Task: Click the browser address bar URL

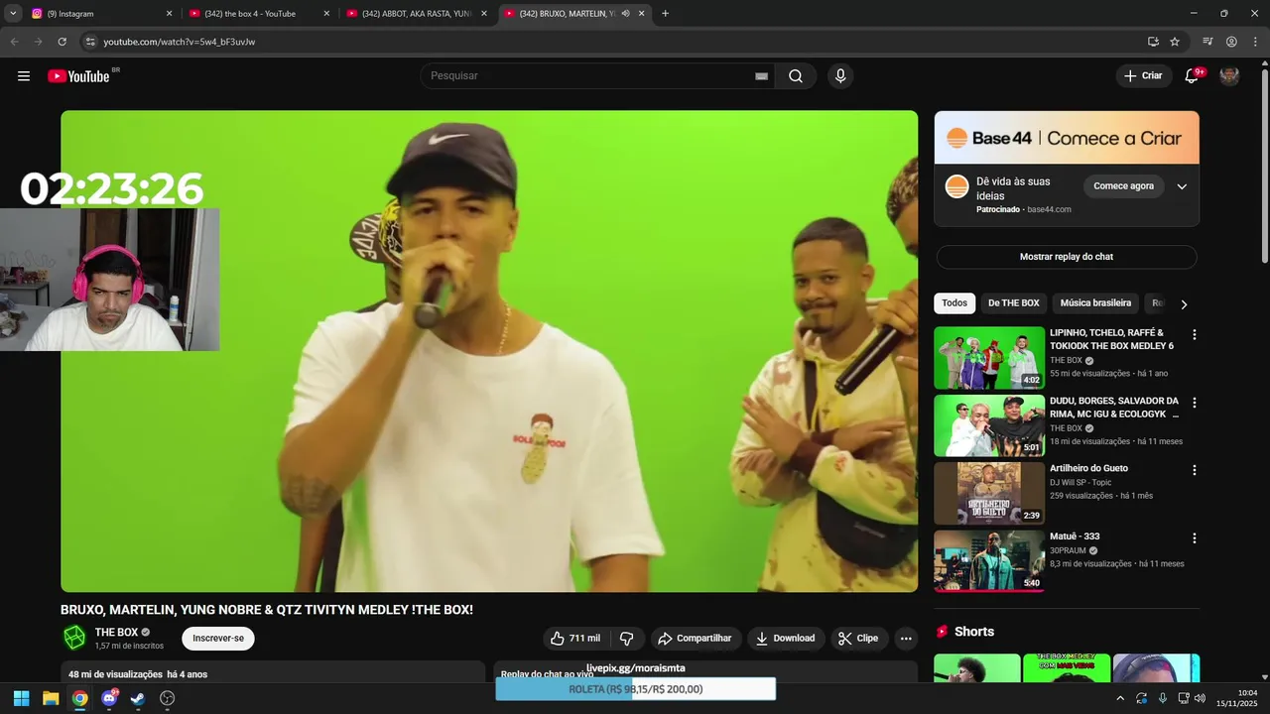Action: (x=180, y=42)
